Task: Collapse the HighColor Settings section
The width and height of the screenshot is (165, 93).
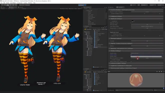Action: pyautogui.click(x=136, y=19)
